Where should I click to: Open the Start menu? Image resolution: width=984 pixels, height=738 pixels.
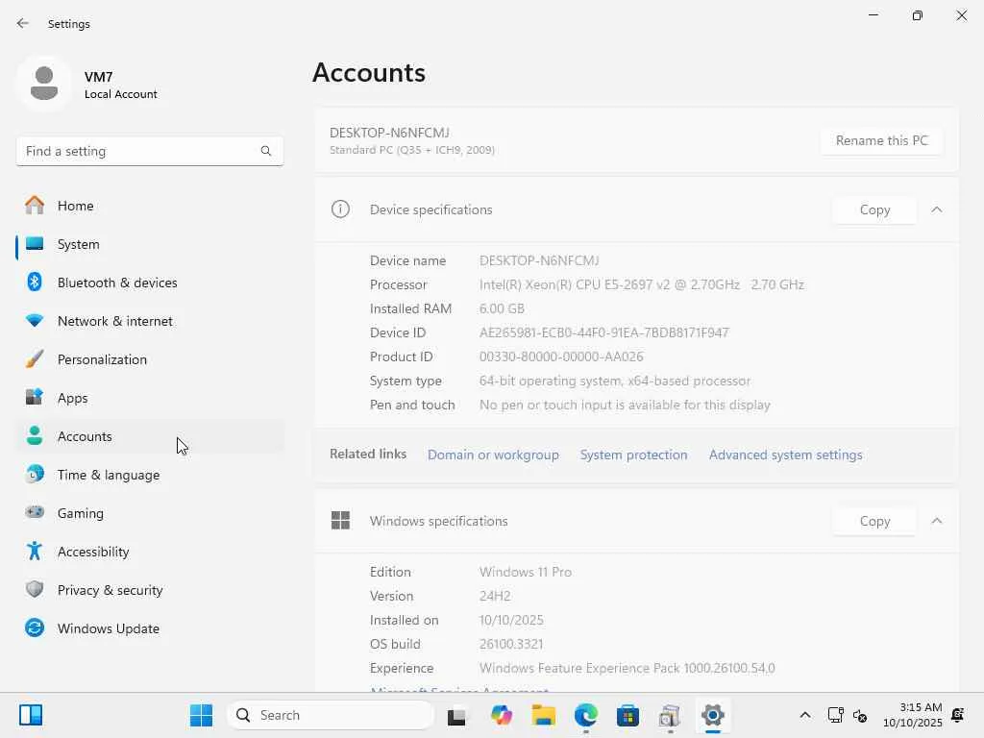coord(202,715)
